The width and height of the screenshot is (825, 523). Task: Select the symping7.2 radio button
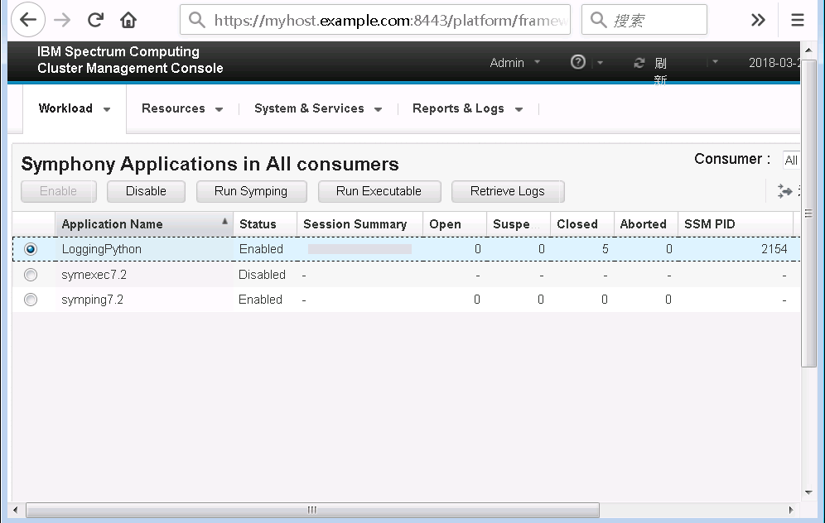(31, 300)
